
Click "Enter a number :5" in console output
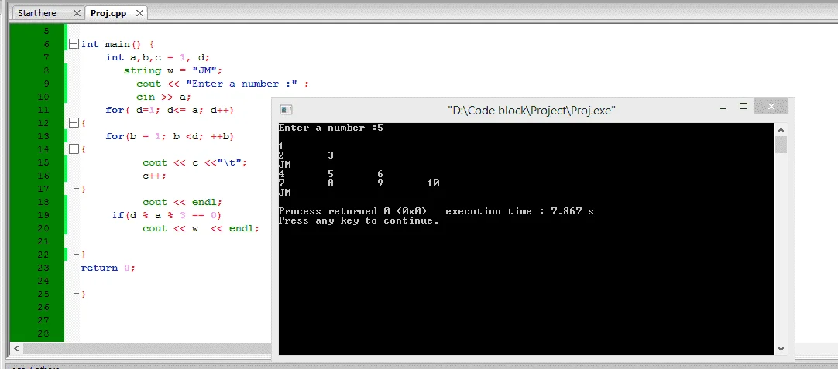tap(330, 128)
